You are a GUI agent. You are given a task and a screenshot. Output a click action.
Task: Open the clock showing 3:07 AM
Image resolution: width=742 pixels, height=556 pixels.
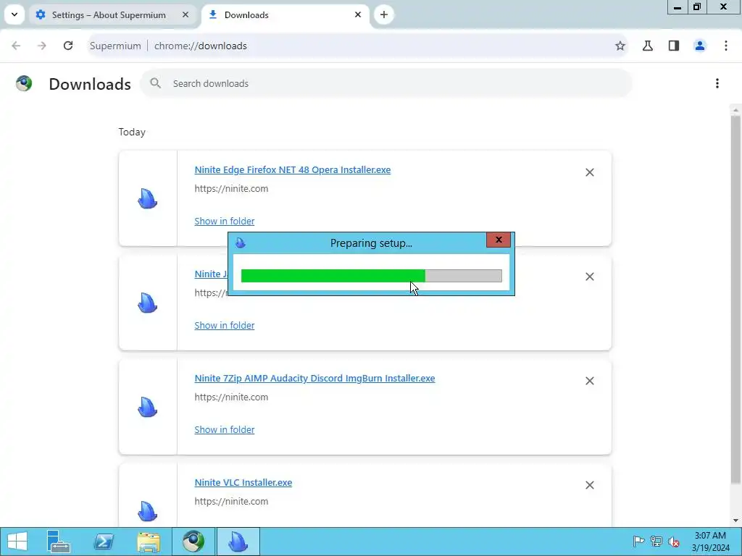[x=710, y=542]
